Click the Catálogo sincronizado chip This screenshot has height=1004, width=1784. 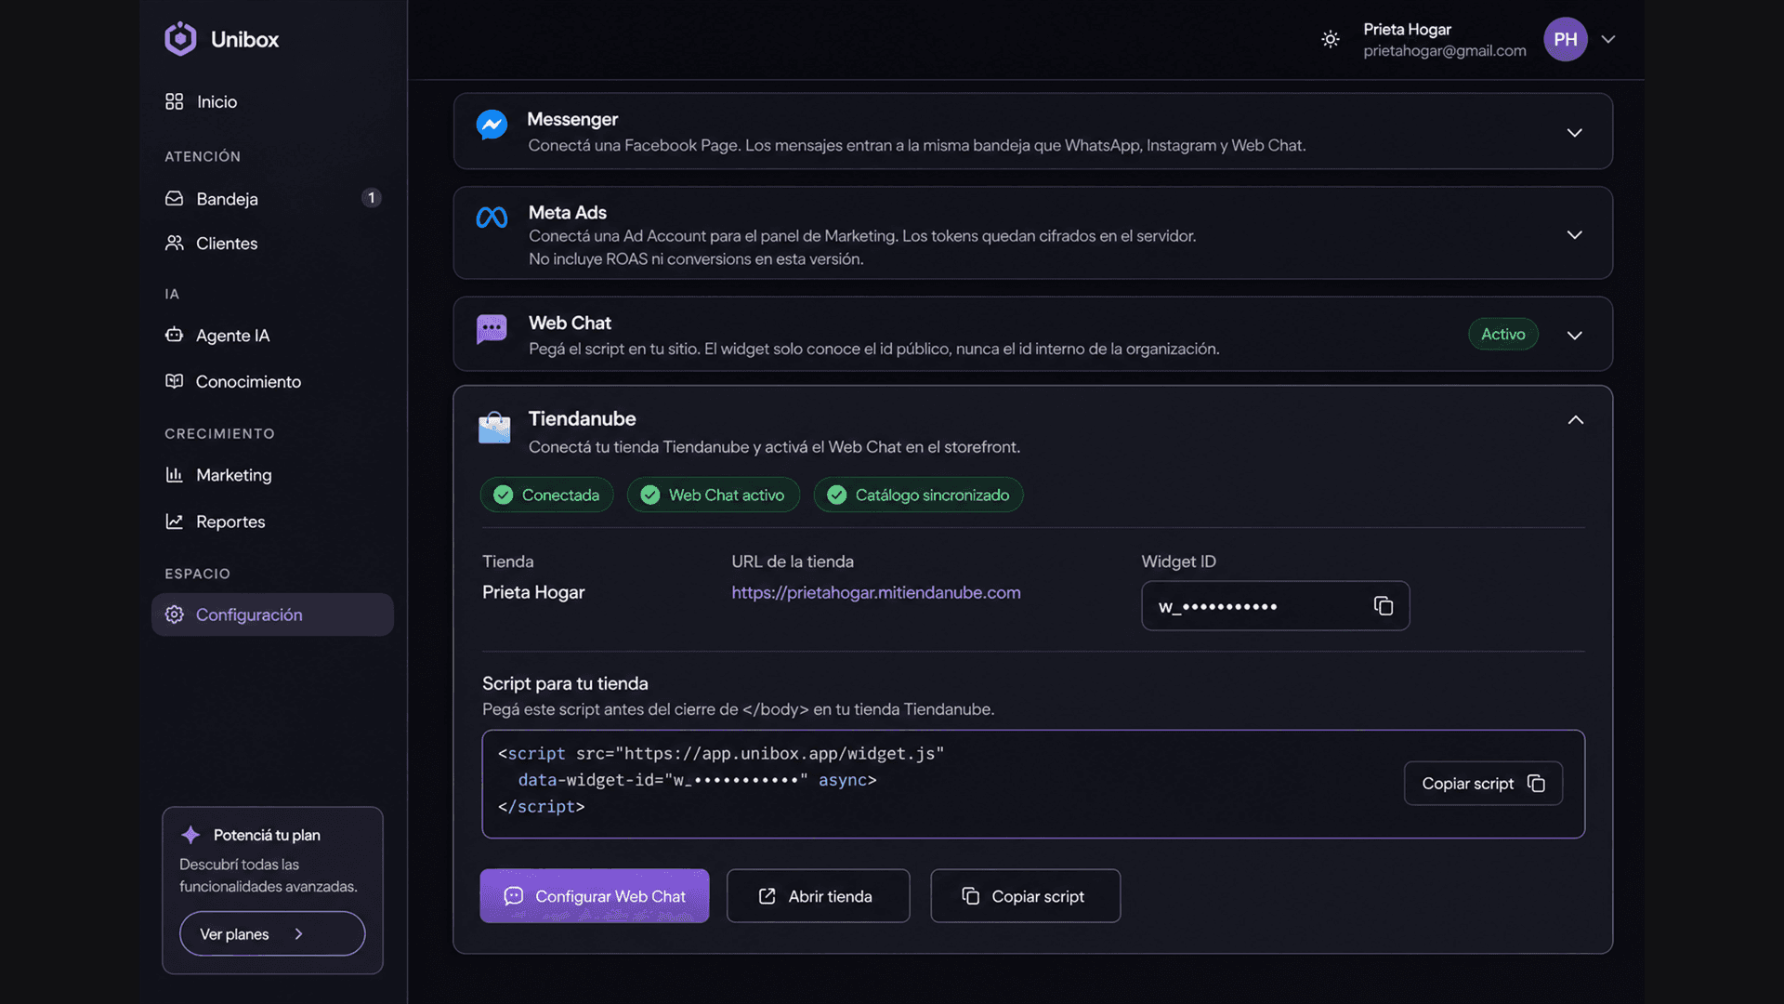coord(918,495)
